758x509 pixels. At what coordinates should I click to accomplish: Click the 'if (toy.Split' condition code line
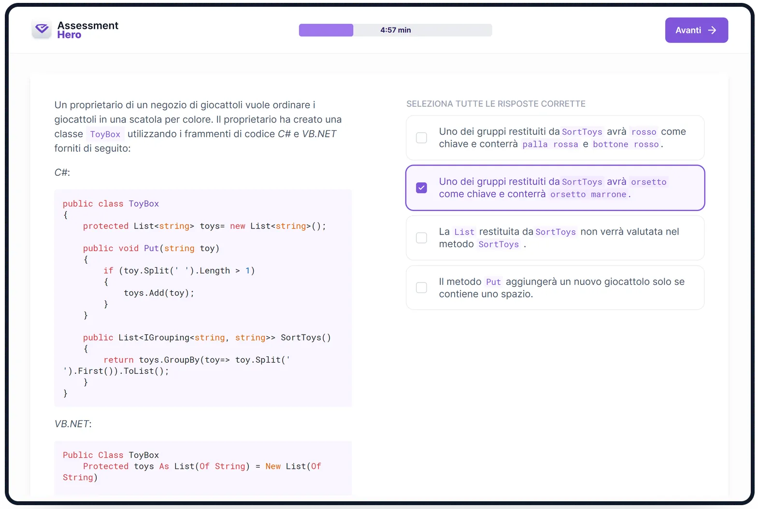click(179, 270)
